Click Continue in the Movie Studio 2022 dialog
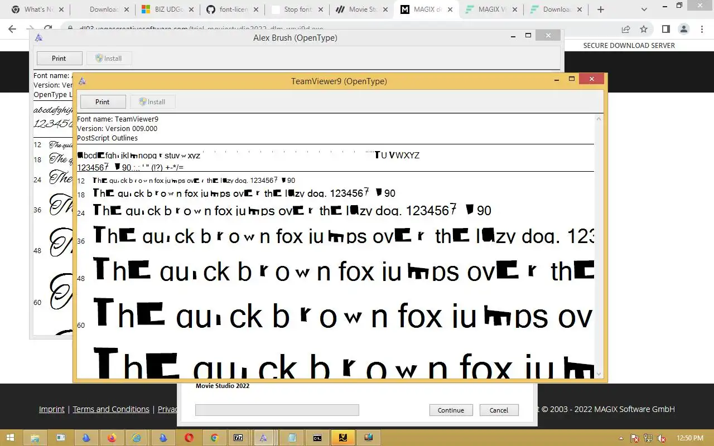The height and width of the screenshot is (446, 714). coord(451,410)
